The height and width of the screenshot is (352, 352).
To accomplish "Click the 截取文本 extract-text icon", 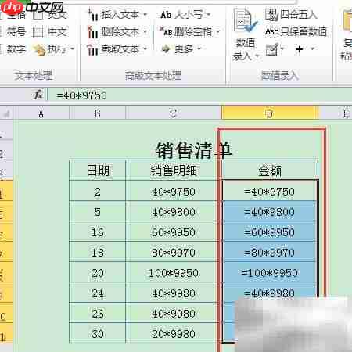I will click(x=92, y=49).
